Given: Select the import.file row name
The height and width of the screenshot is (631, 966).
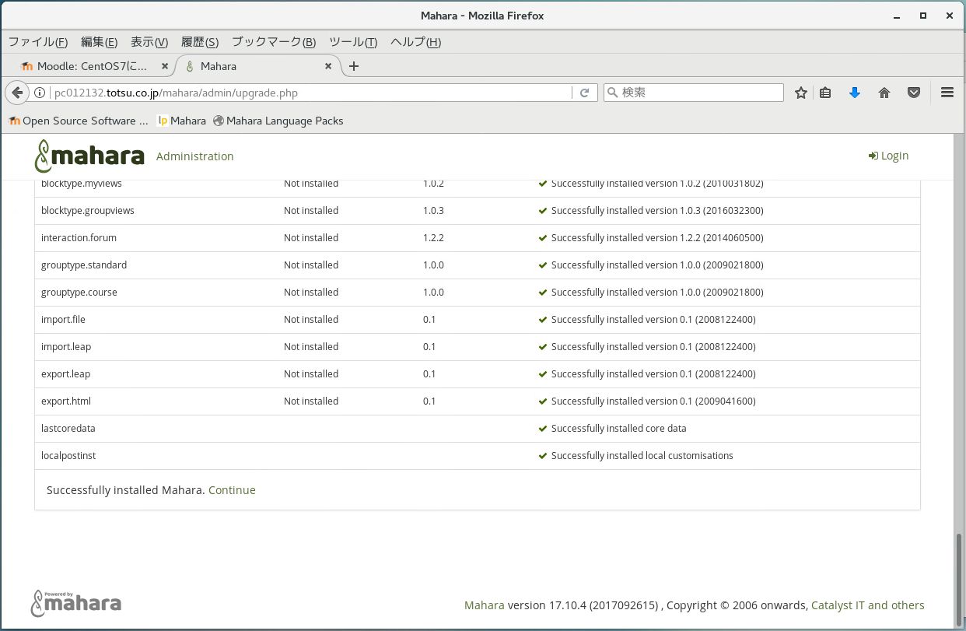Looking at the screenshot, I should click(64, 320).
